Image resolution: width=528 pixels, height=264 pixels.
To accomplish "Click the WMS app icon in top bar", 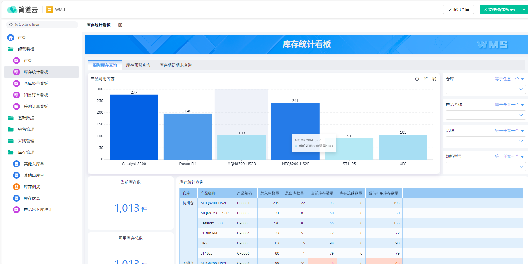I will pos(49,9).
